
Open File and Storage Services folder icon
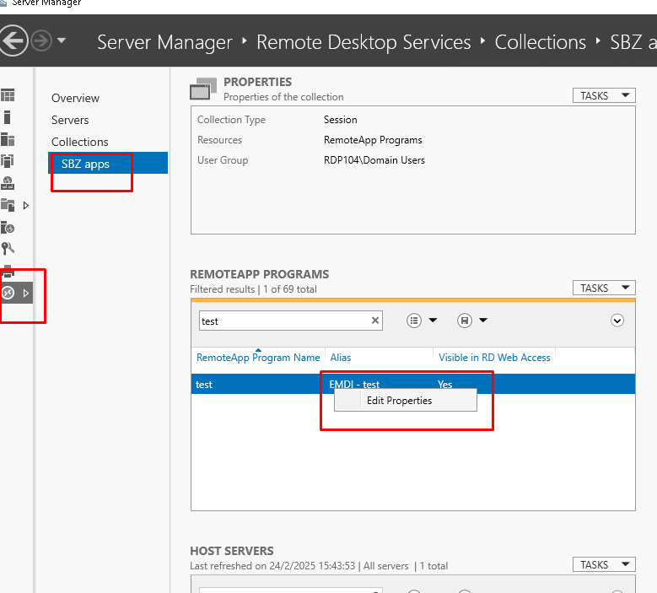tap(8, 205)
